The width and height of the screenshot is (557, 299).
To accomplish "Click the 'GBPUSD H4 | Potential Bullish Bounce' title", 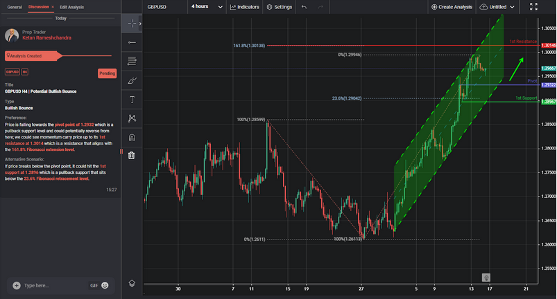I will pos(40,91).
